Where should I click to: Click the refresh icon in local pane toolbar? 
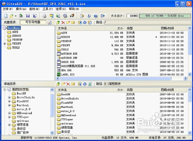[x=90, y=84]
